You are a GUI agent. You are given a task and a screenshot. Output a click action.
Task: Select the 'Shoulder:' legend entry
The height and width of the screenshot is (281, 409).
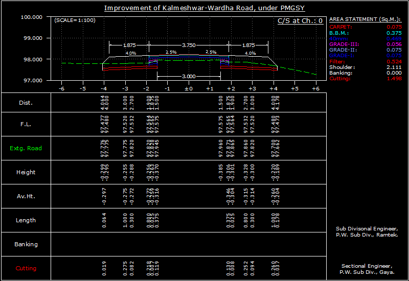coord(342,67)
